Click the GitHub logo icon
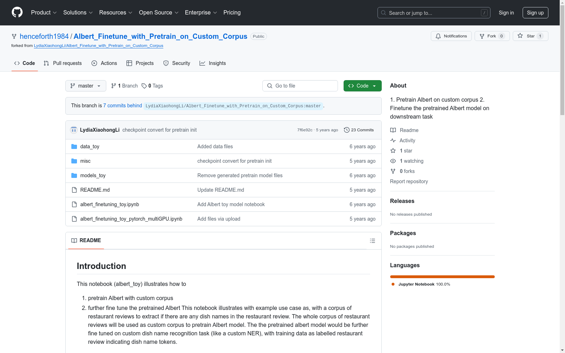This screenshot has width=565, height=353. click(17, 12)
